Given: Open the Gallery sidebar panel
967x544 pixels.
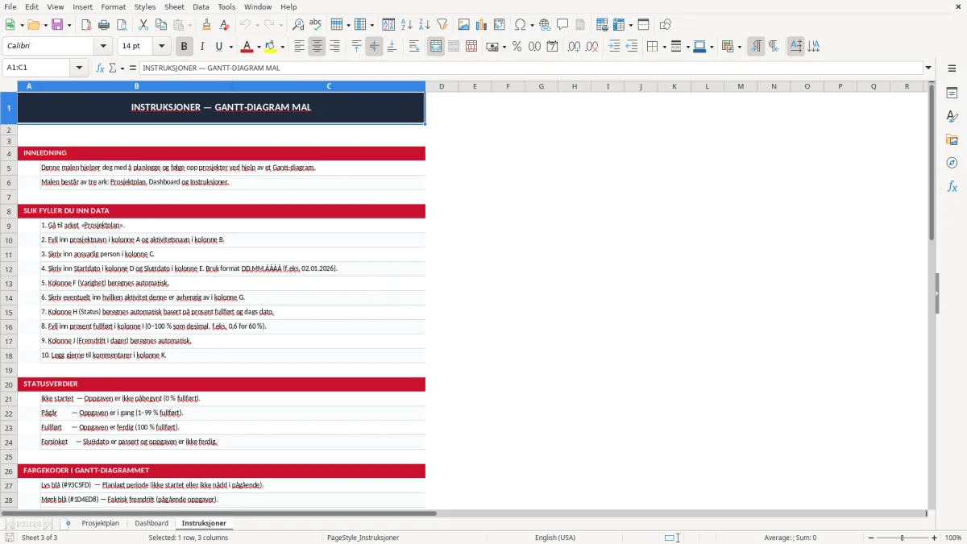Looking at the screenshot, I should tap(952, 140).
